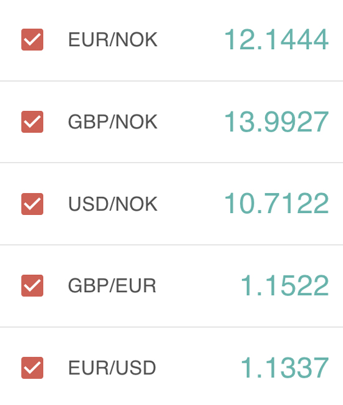
Task: Click the red tick box beside 1.1337
Action: [x=32, y=368]
